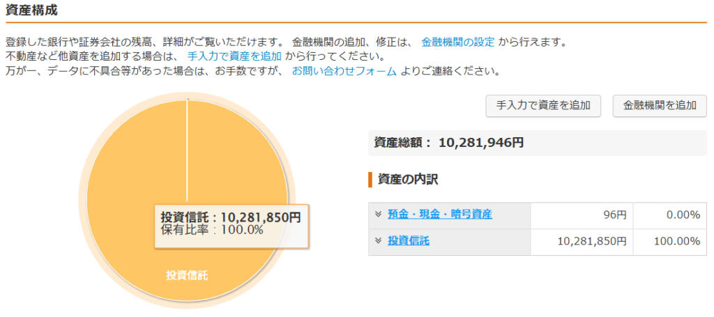Click the 96円 amount cell
This screenshot has width=714, height=317.
coord(582,215)
